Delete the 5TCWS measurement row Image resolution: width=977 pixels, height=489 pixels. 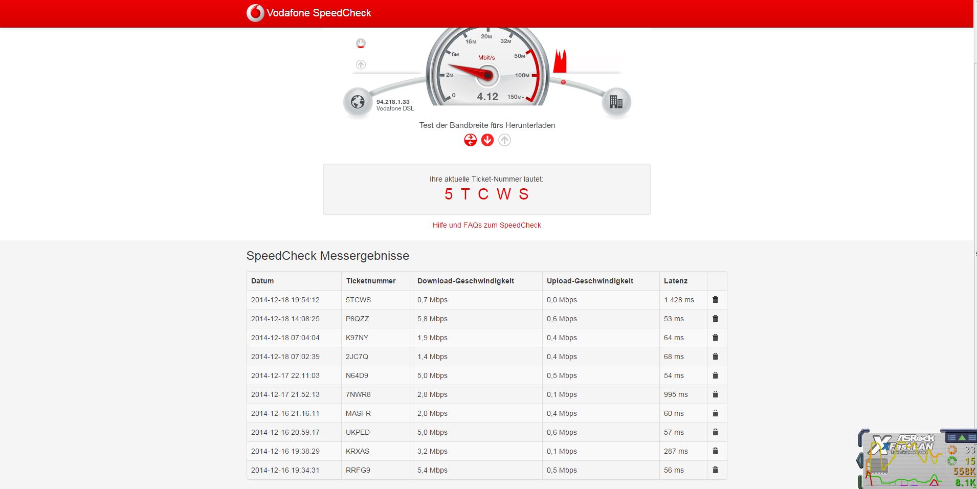(x=715, y=300)
